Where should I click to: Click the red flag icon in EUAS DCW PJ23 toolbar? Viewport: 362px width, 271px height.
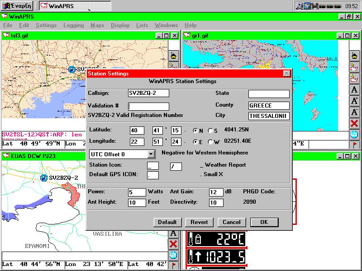tap(173, 265)
